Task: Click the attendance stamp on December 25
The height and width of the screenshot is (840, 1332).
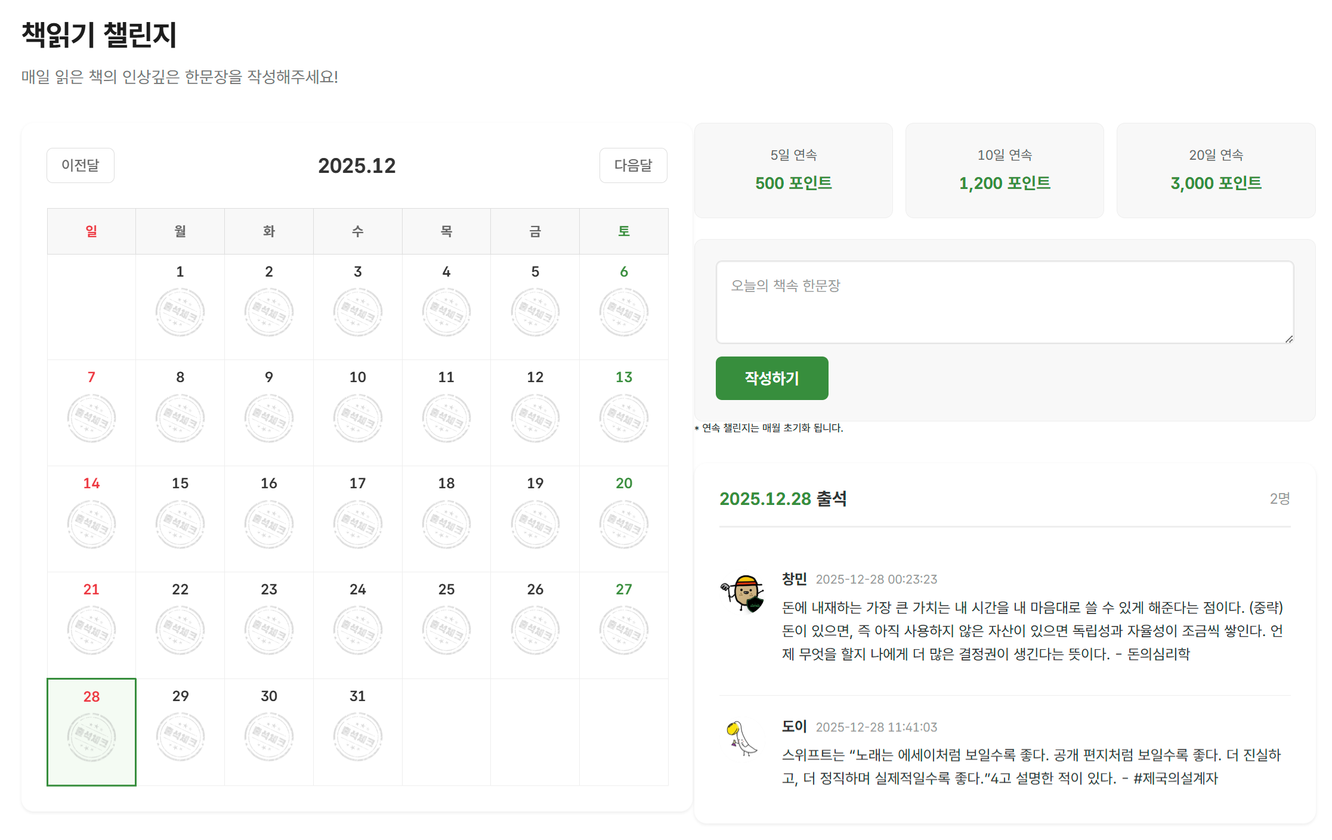Action: tap(446, 630)
